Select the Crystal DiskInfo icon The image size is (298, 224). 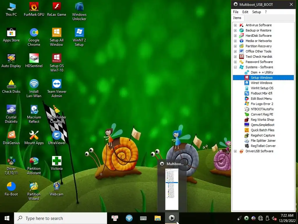(11, 114)
